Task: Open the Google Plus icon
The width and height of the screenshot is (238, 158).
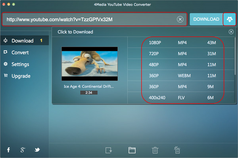Action: click(x=23, y=150)
